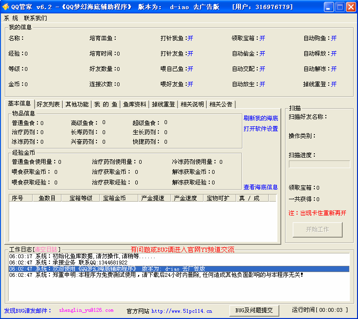Click the QQ管家 app icon in title bar
358x319 pixels.
(x=5, y=7)
